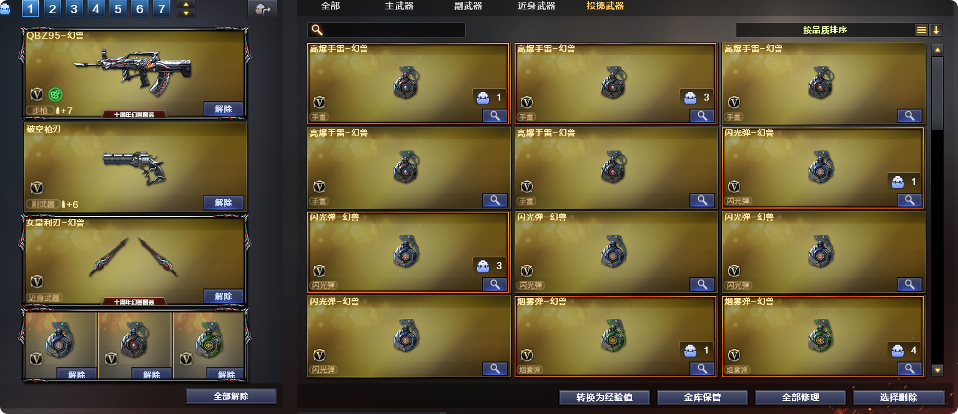Click the magnifier icon in the search box

click(x=317, y=30)
